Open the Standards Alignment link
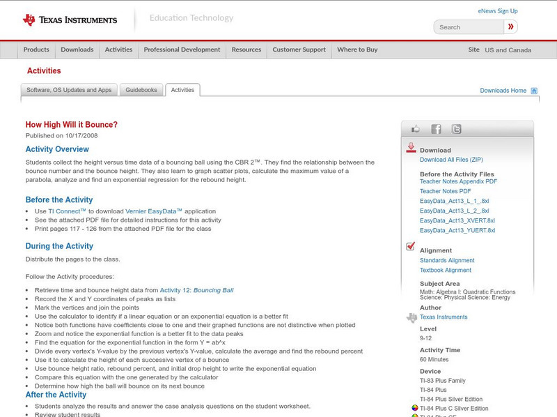 (x=447, y=260)
